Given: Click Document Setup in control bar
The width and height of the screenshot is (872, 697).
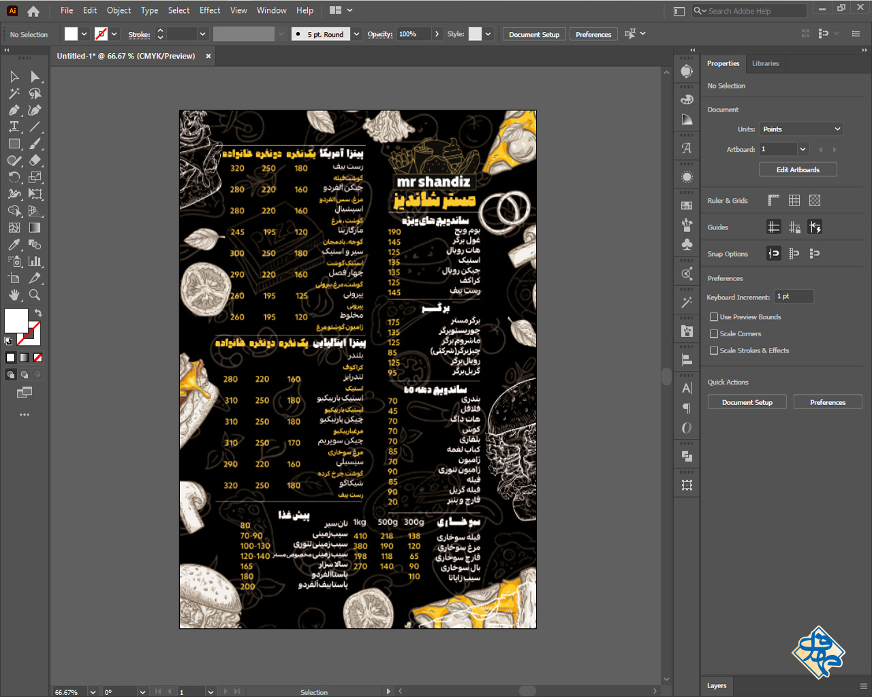Looking at the screenshot, I should coord(534,34).
